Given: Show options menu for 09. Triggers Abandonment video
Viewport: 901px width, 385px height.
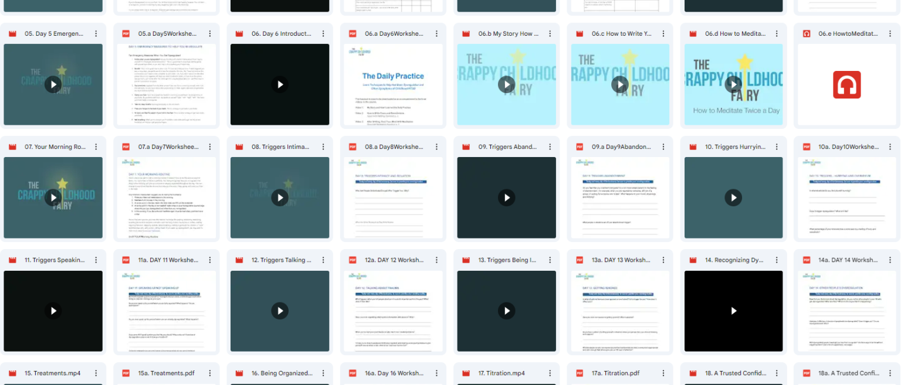Looking at the screenshot, I should pyautogui.click(x=550, y=147).
